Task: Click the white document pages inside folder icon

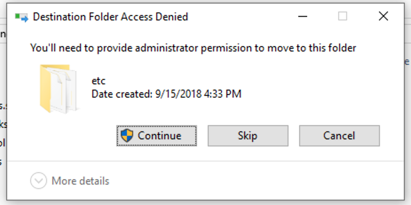Action: [62, 91]
